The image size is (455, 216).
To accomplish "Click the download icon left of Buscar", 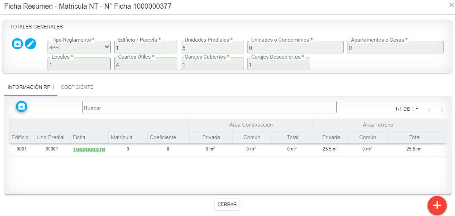I will pyautogui.click(x=22, y=107).
